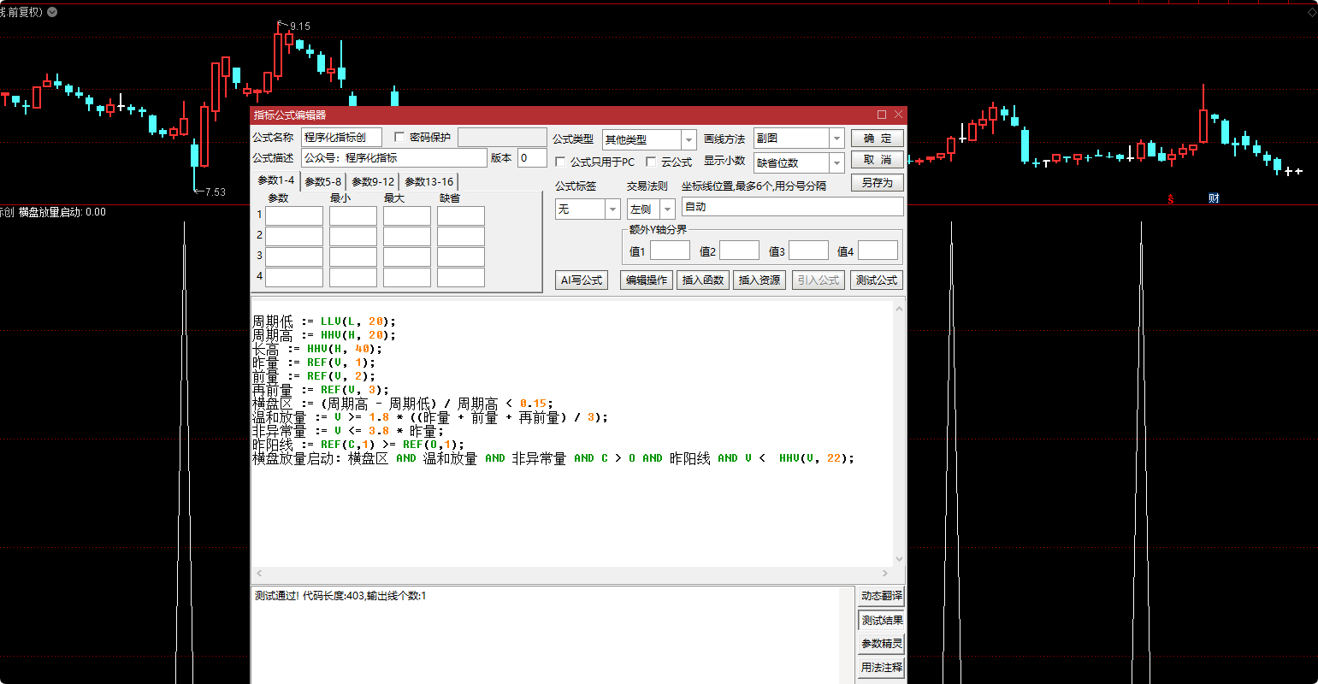The height and width of the screenshot is (684, 1318).
Task: Click the maximize icon of 指标公式编辑器
Action: pyautogui.click(x=882, y=115)
